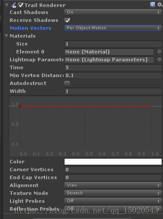The image size is (163, 219).
Task: Collapse the Trail Renderer component foldout
Action: click(7, 5)
